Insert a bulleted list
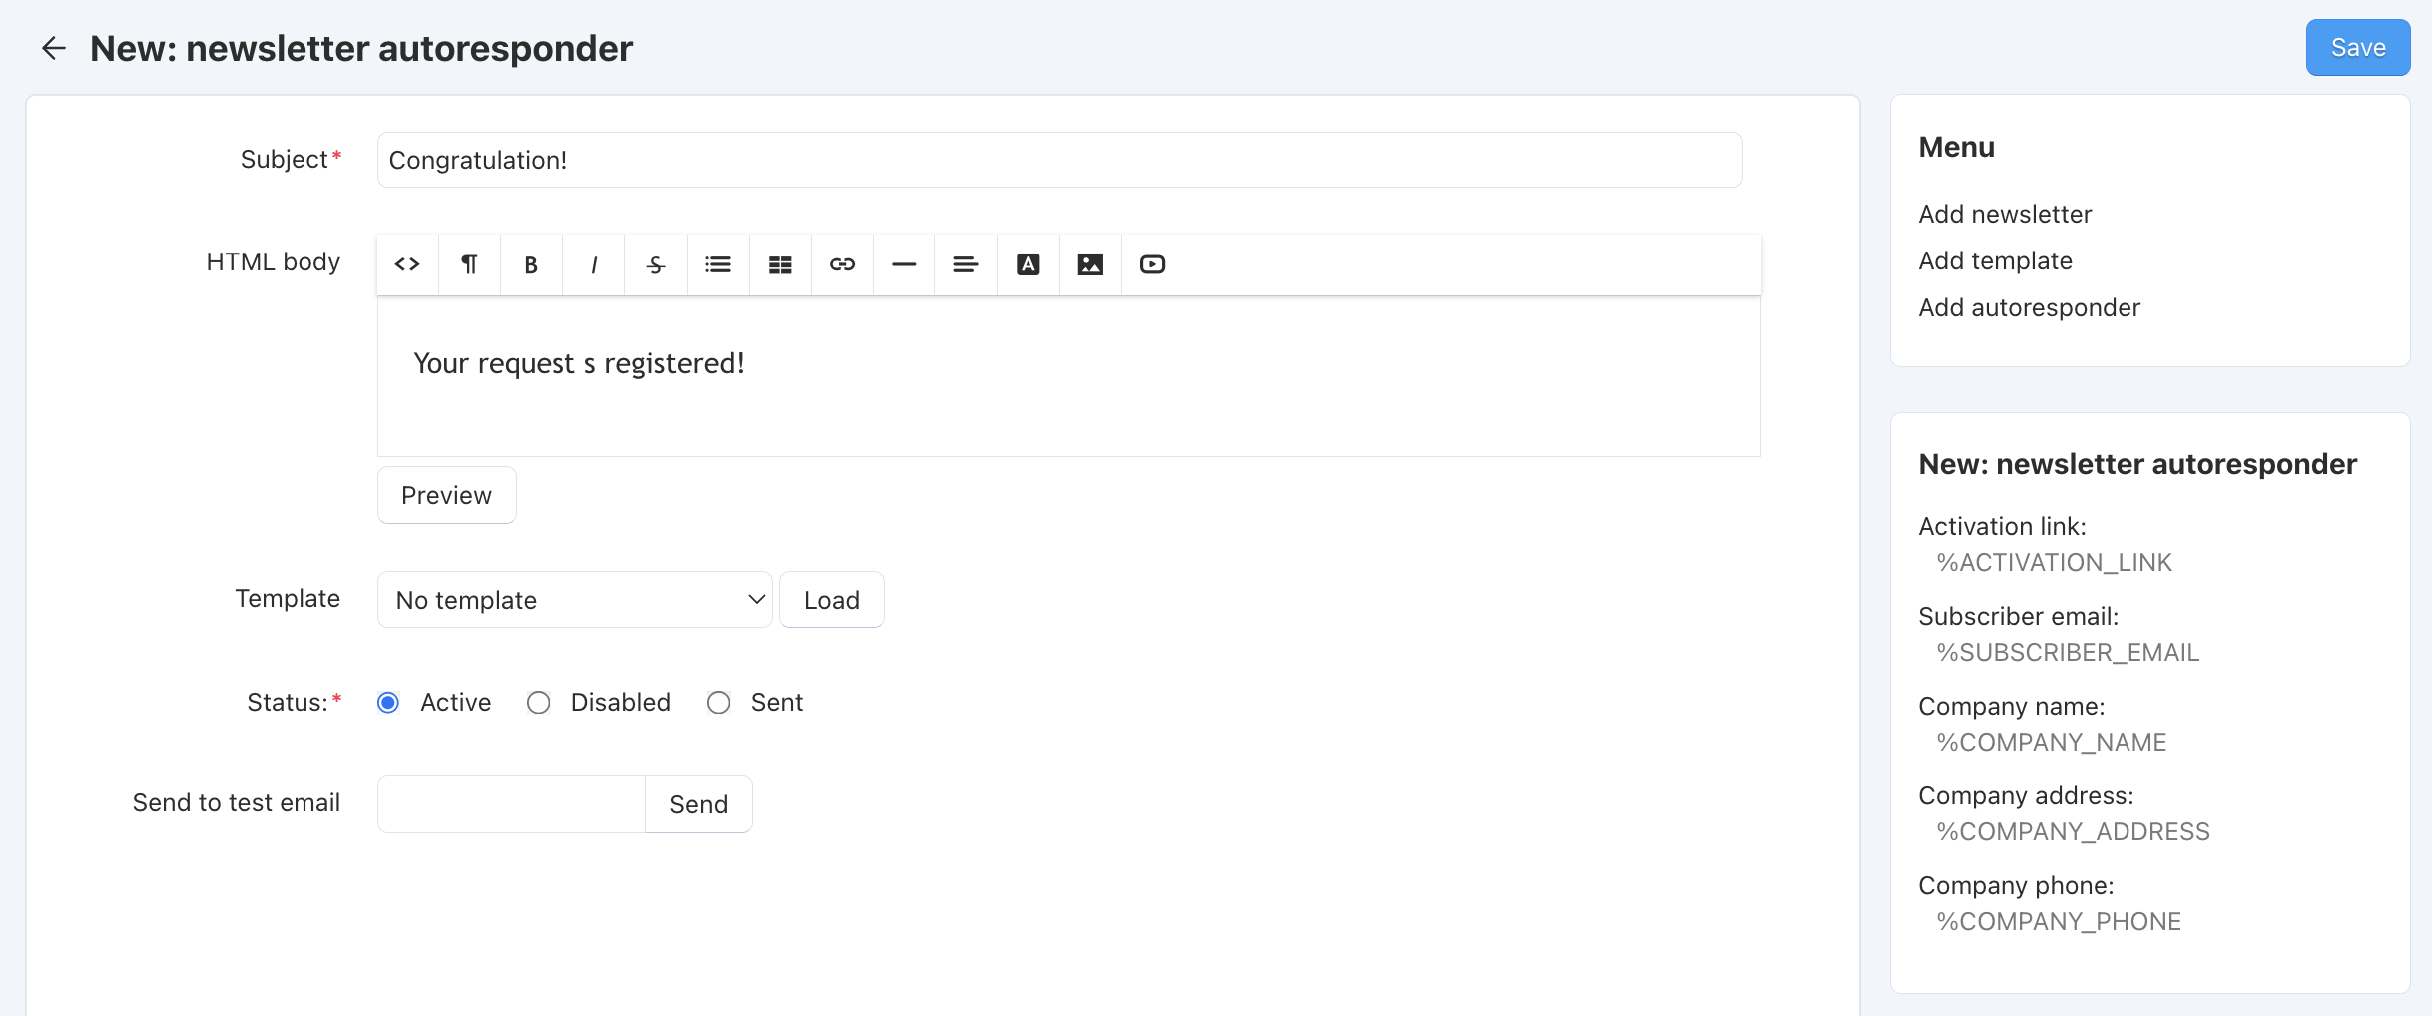 click(x=718, y=264)
